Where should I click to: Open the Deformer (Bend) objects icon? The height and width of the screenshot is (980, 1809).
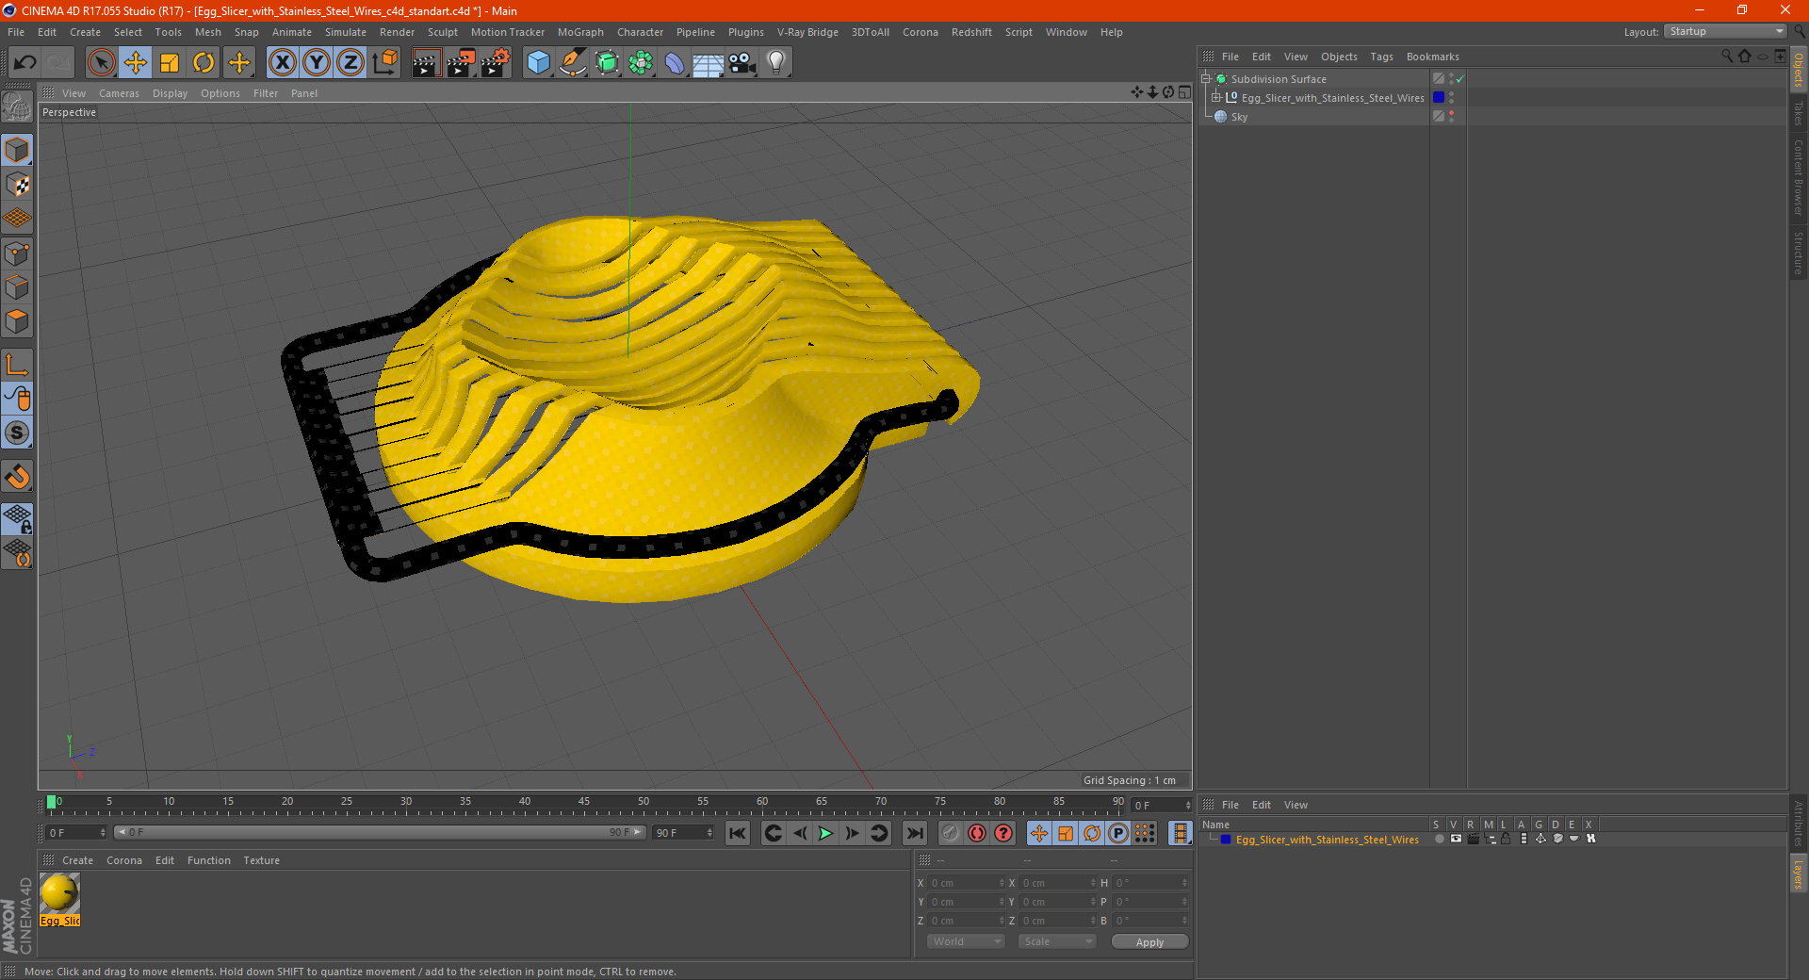click(675, 63)
